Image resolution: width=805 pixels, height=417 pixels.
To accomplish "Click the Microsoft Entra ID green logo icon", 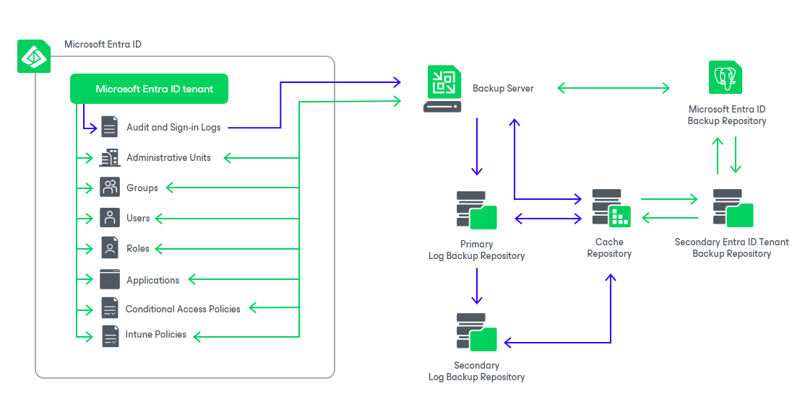I will click(x=34, y=56).
